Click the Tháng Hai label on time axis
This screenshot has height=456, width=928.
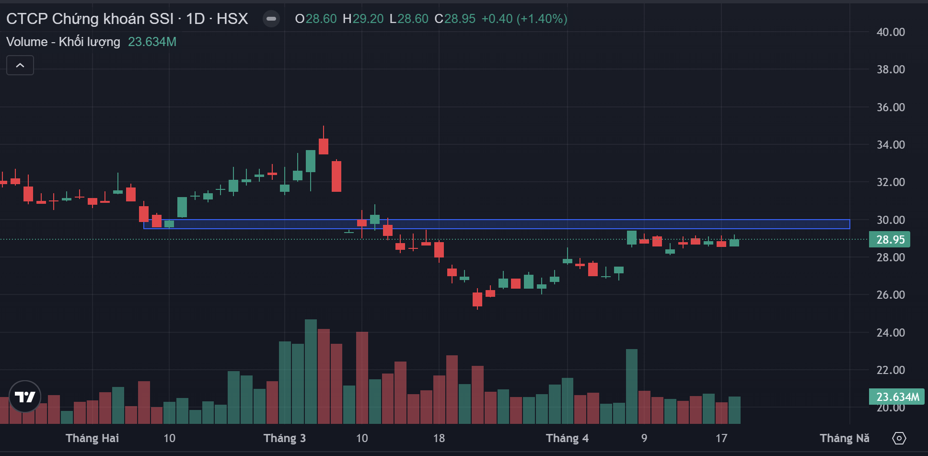pos(92,438)
